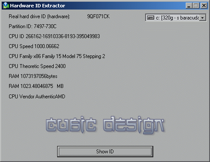The height and width of the screenshot is (162, 210).
Task: Click the Real hard drive ID (hardware) label
Action: coord(39,16)
